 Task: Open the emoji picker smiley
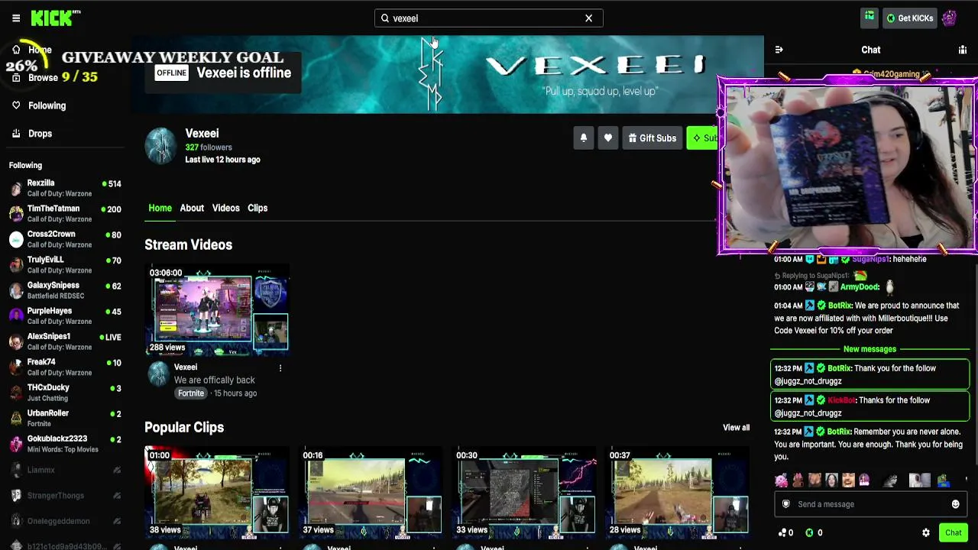955,504
